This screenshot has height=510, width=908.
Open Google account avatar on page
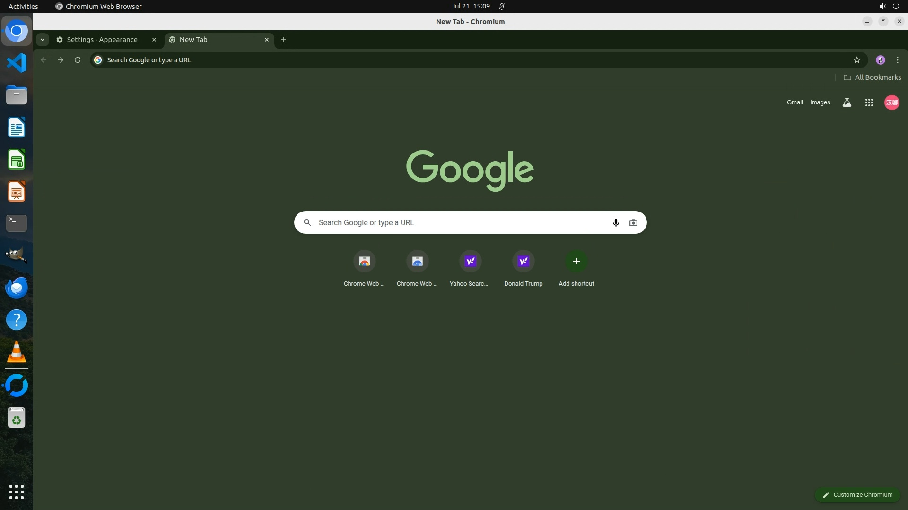[891, 102]
